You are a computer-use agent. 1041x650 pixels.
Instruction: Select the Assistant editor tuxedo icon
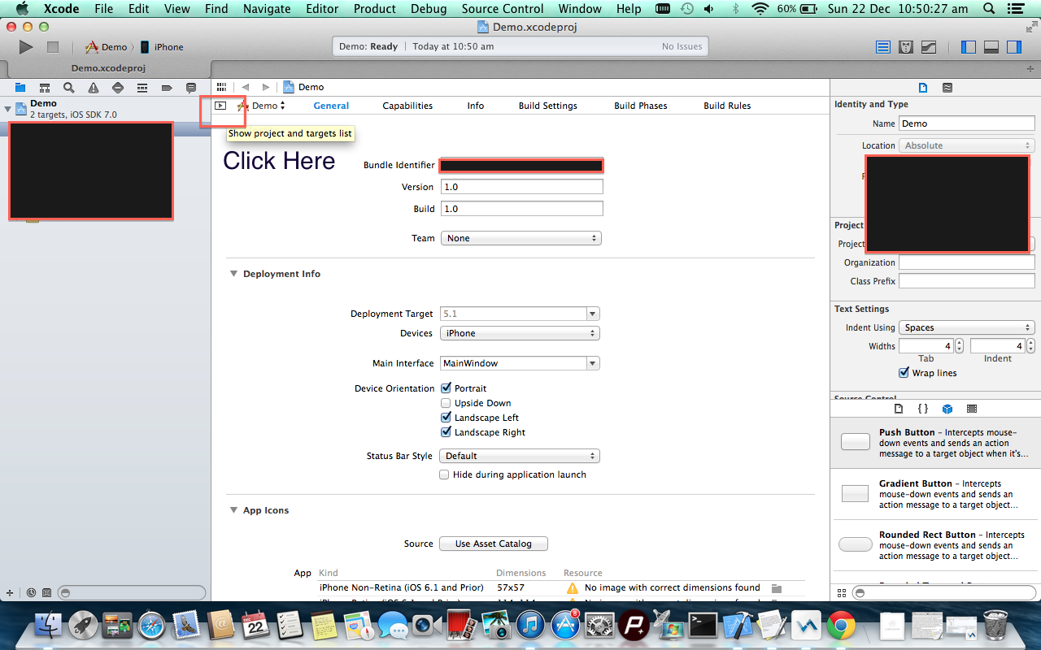click(906, 47)
